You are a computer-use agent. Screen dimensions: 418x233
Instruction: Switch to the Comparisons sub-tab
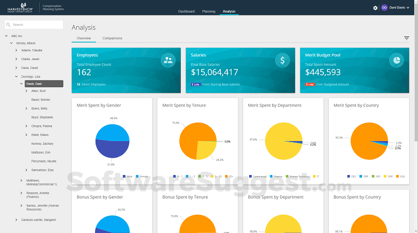point(112,38)
